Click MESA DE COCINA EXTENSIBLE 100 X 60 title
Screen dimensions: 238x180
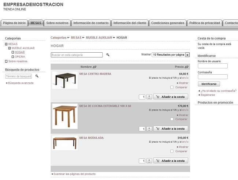[105, 106]
